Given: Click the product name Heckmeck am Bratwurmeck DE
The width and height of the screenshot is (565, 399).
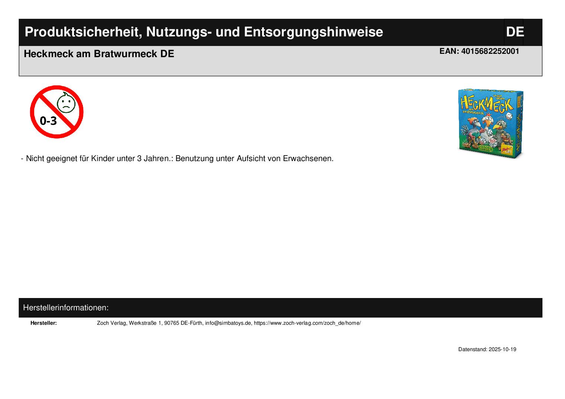Looking at the screenshot, I should (x=99, y=54).
